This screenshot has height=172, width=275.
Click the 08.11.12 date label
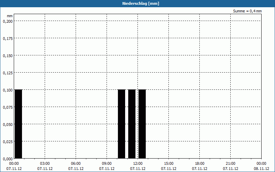(261, 169)
